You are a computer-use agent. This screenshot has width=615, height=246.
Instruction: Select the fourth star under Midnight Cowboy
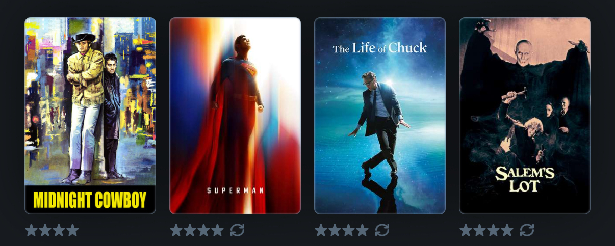72,230
